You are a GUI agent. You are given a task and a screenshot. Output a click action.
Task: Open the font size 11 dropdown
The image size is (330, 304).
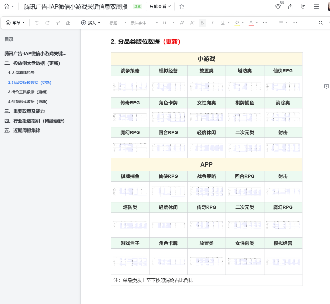(168, 23)
